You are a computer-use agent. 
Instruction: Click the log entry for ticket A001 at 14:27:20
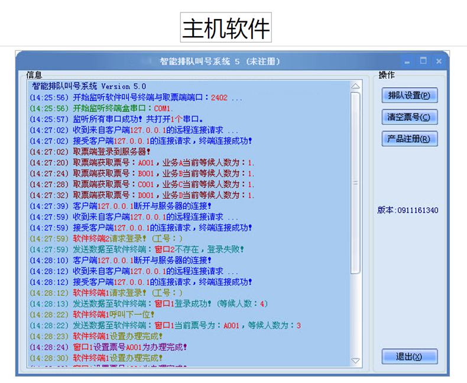click(x=142, y=162)
